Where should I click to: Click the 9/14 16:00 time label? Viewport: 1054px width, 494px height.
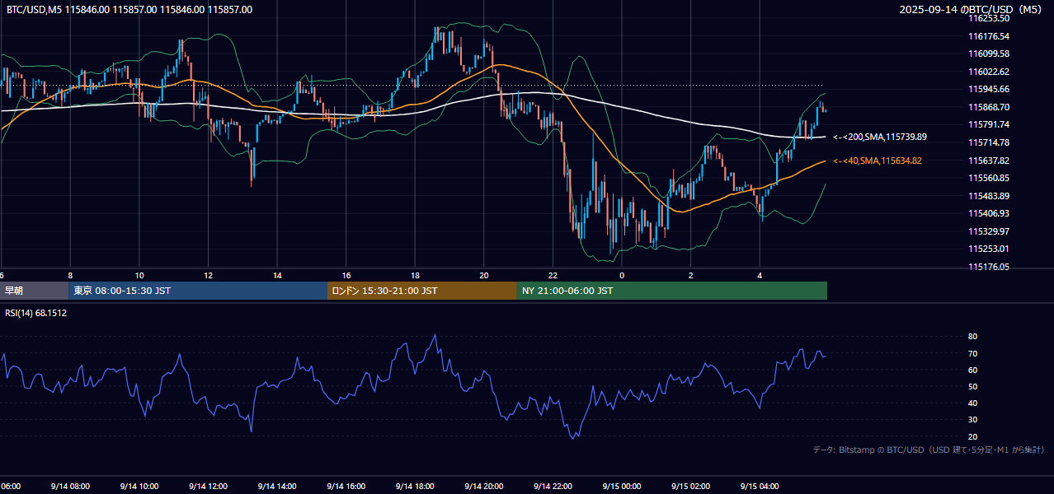346,487
